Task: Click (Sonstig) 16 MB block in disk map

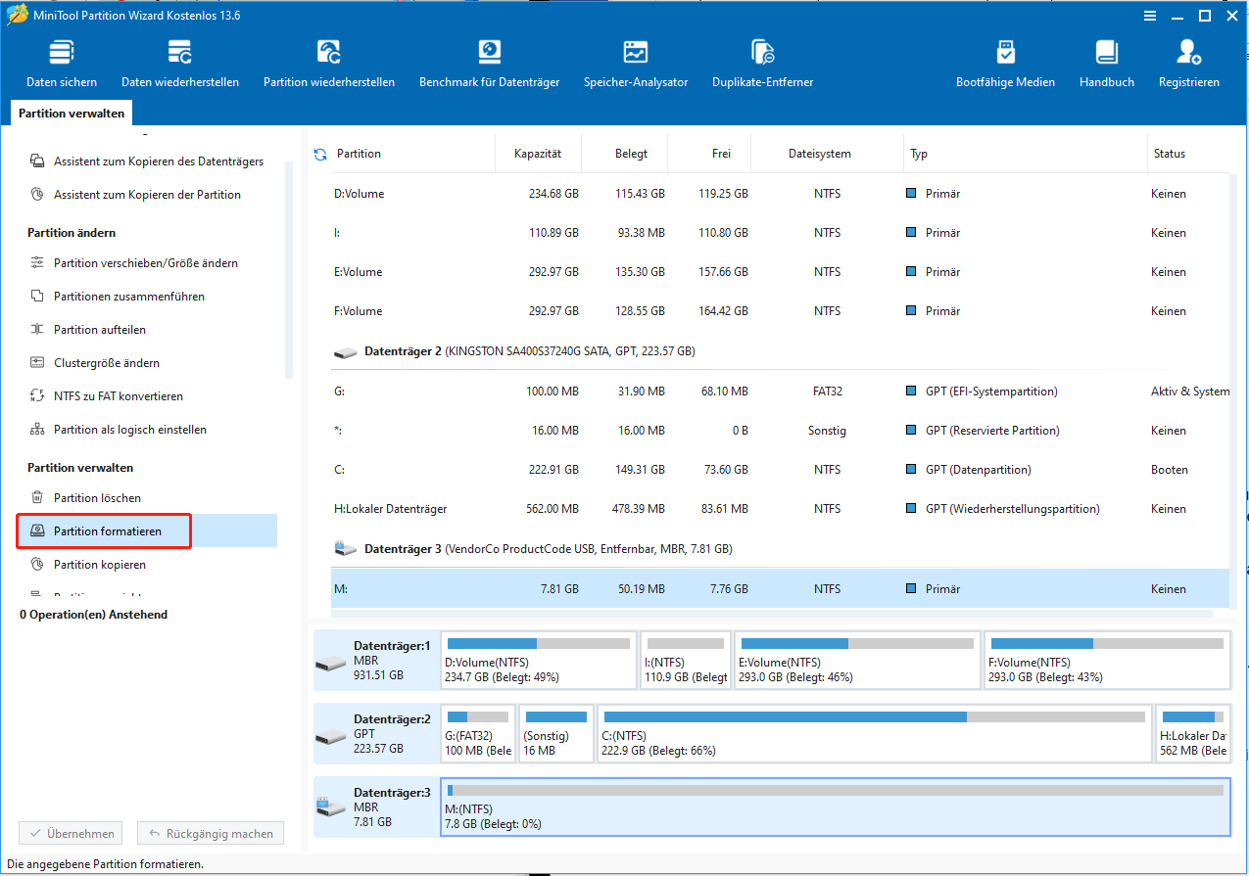Action: [x=556, y=733]
